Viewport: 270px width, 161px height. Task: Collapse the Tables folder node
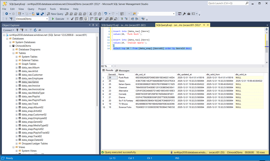click(x=13, y=53)
